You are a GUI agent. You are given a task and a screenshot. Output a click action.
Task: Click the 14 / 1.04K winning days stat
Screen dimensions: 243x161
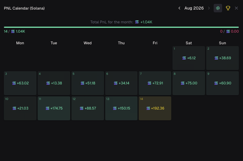(x=14, y=31)
